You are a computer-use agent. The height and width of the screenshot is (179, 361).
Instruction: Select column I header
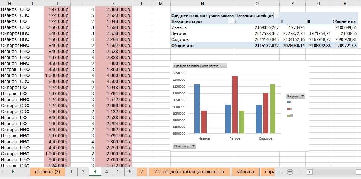[x=57, y=3]
